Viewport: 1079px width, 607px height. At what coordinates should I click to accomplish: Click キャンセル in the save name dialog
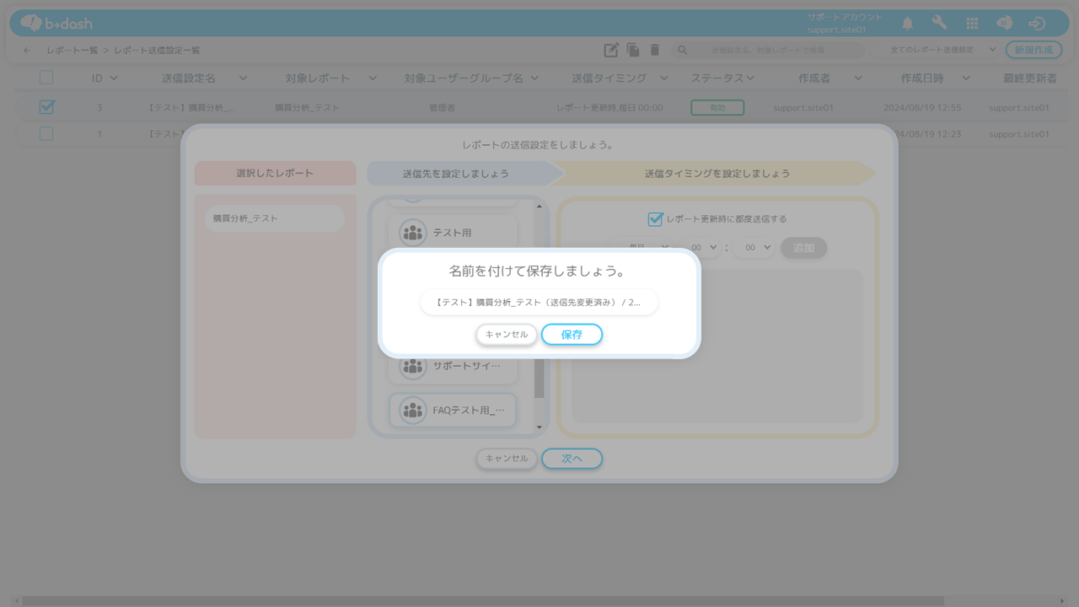(x=506, y=335)
